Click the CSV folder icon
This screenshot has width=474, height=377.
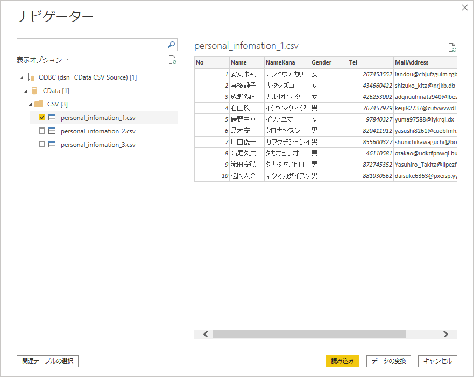tap(39, 104)
